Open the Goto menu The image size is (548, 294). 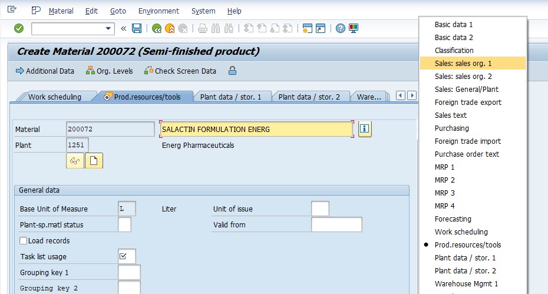[118, 11]
